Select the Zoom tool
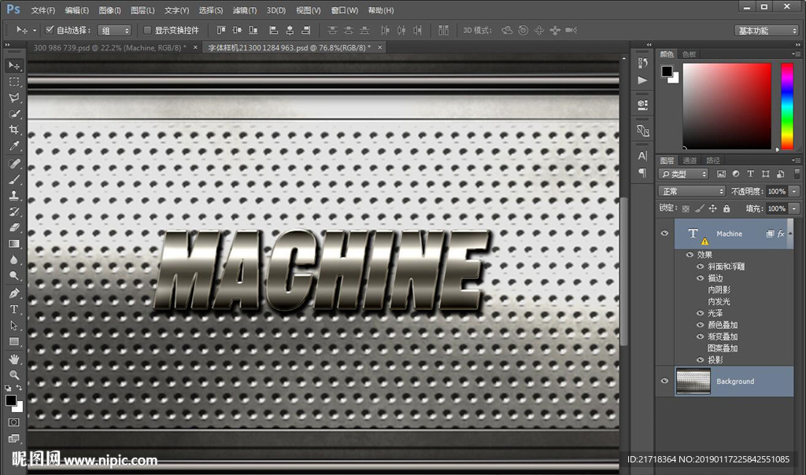Image resolution: width=806 pixels, height=475 pixels. click(x=14, y=374)
